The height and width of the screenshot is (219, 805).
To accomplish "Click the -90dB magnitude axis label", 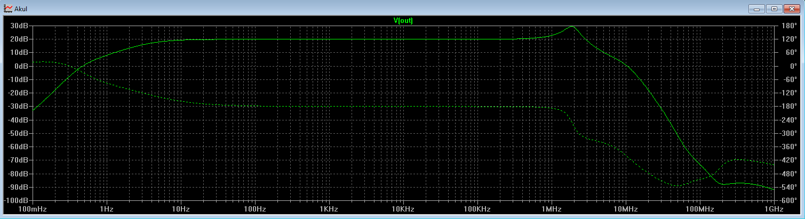I will 18,187.
